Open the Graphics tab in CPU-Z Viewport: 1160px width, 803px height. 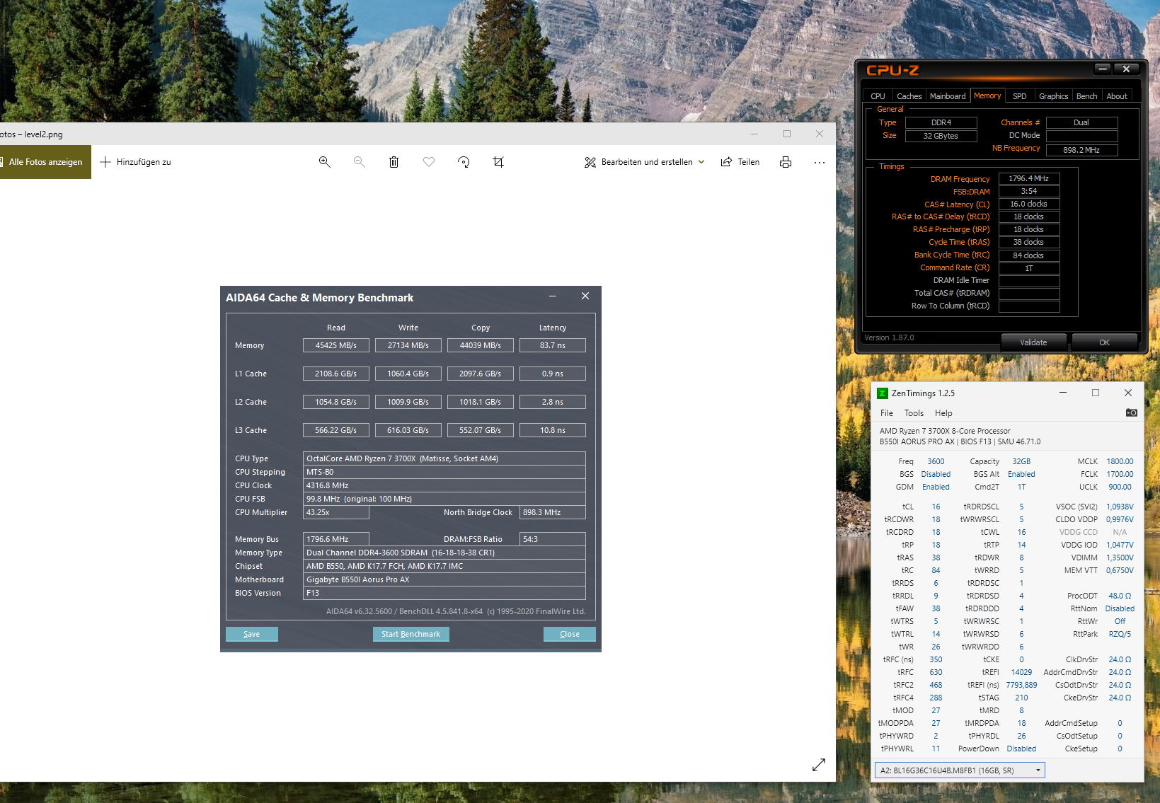tap(1053, 96)
